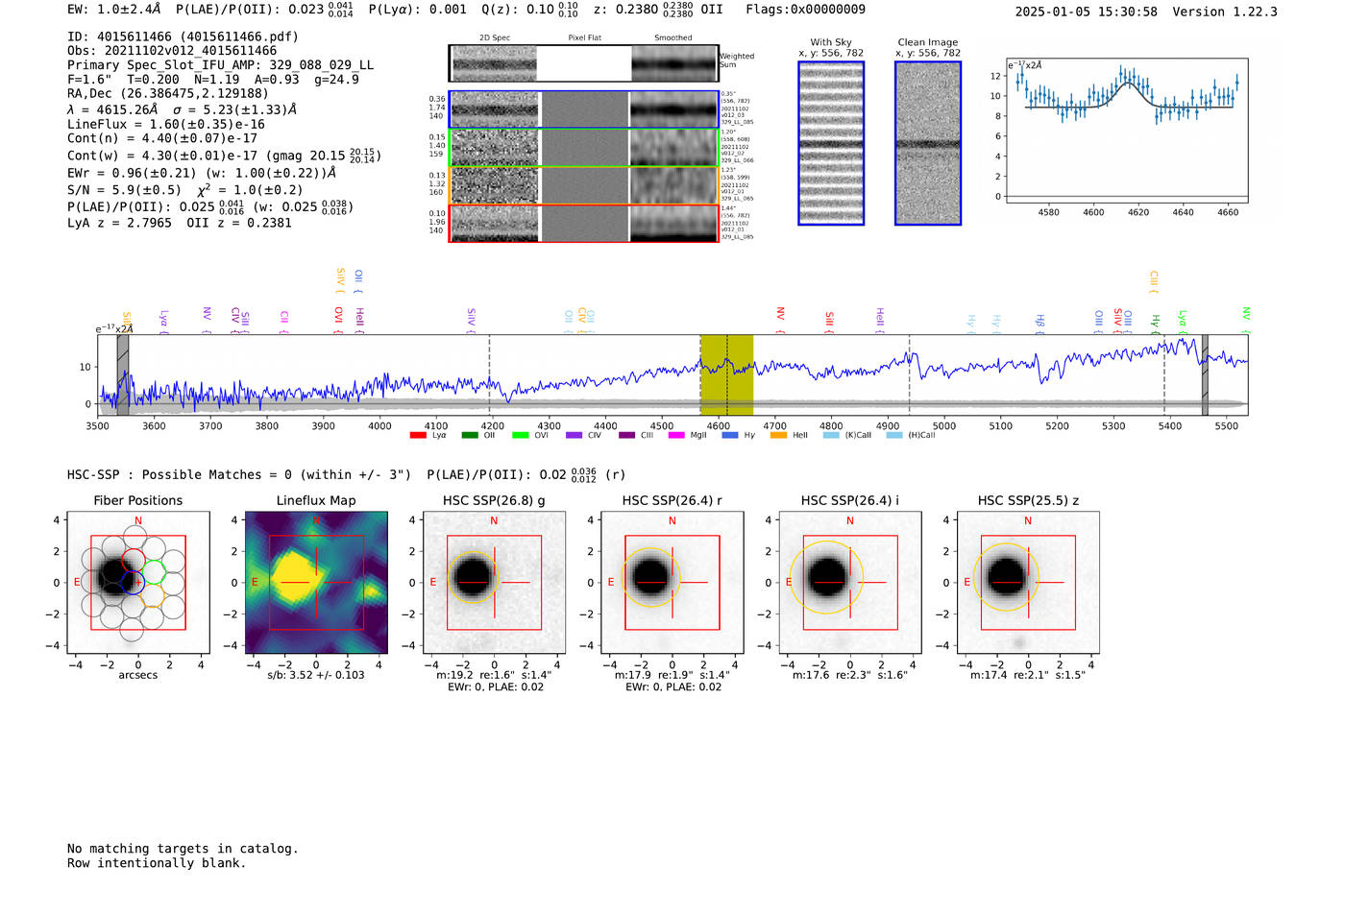Click the Gaussian emission line fit plot
The height and width of the screenshot is (915, 1345).
point(1127,131)
